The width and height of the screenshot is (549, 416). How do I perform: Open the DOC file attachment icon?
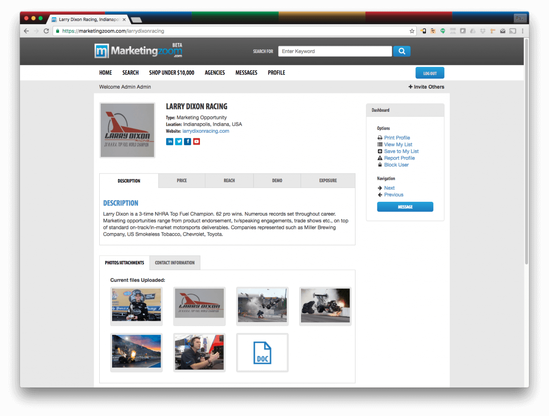point(262,352)
